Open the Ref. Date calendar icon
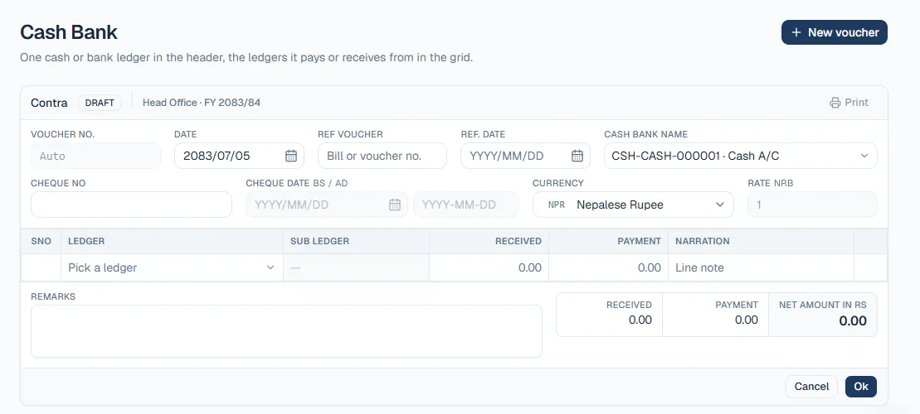 point(577,156)
